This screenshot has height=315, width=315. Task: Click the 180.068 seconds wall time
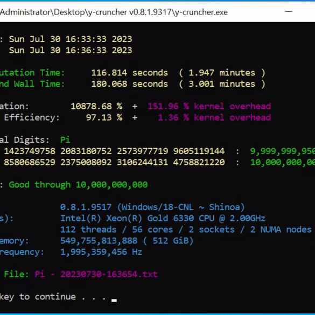click(x=129, y=84)
